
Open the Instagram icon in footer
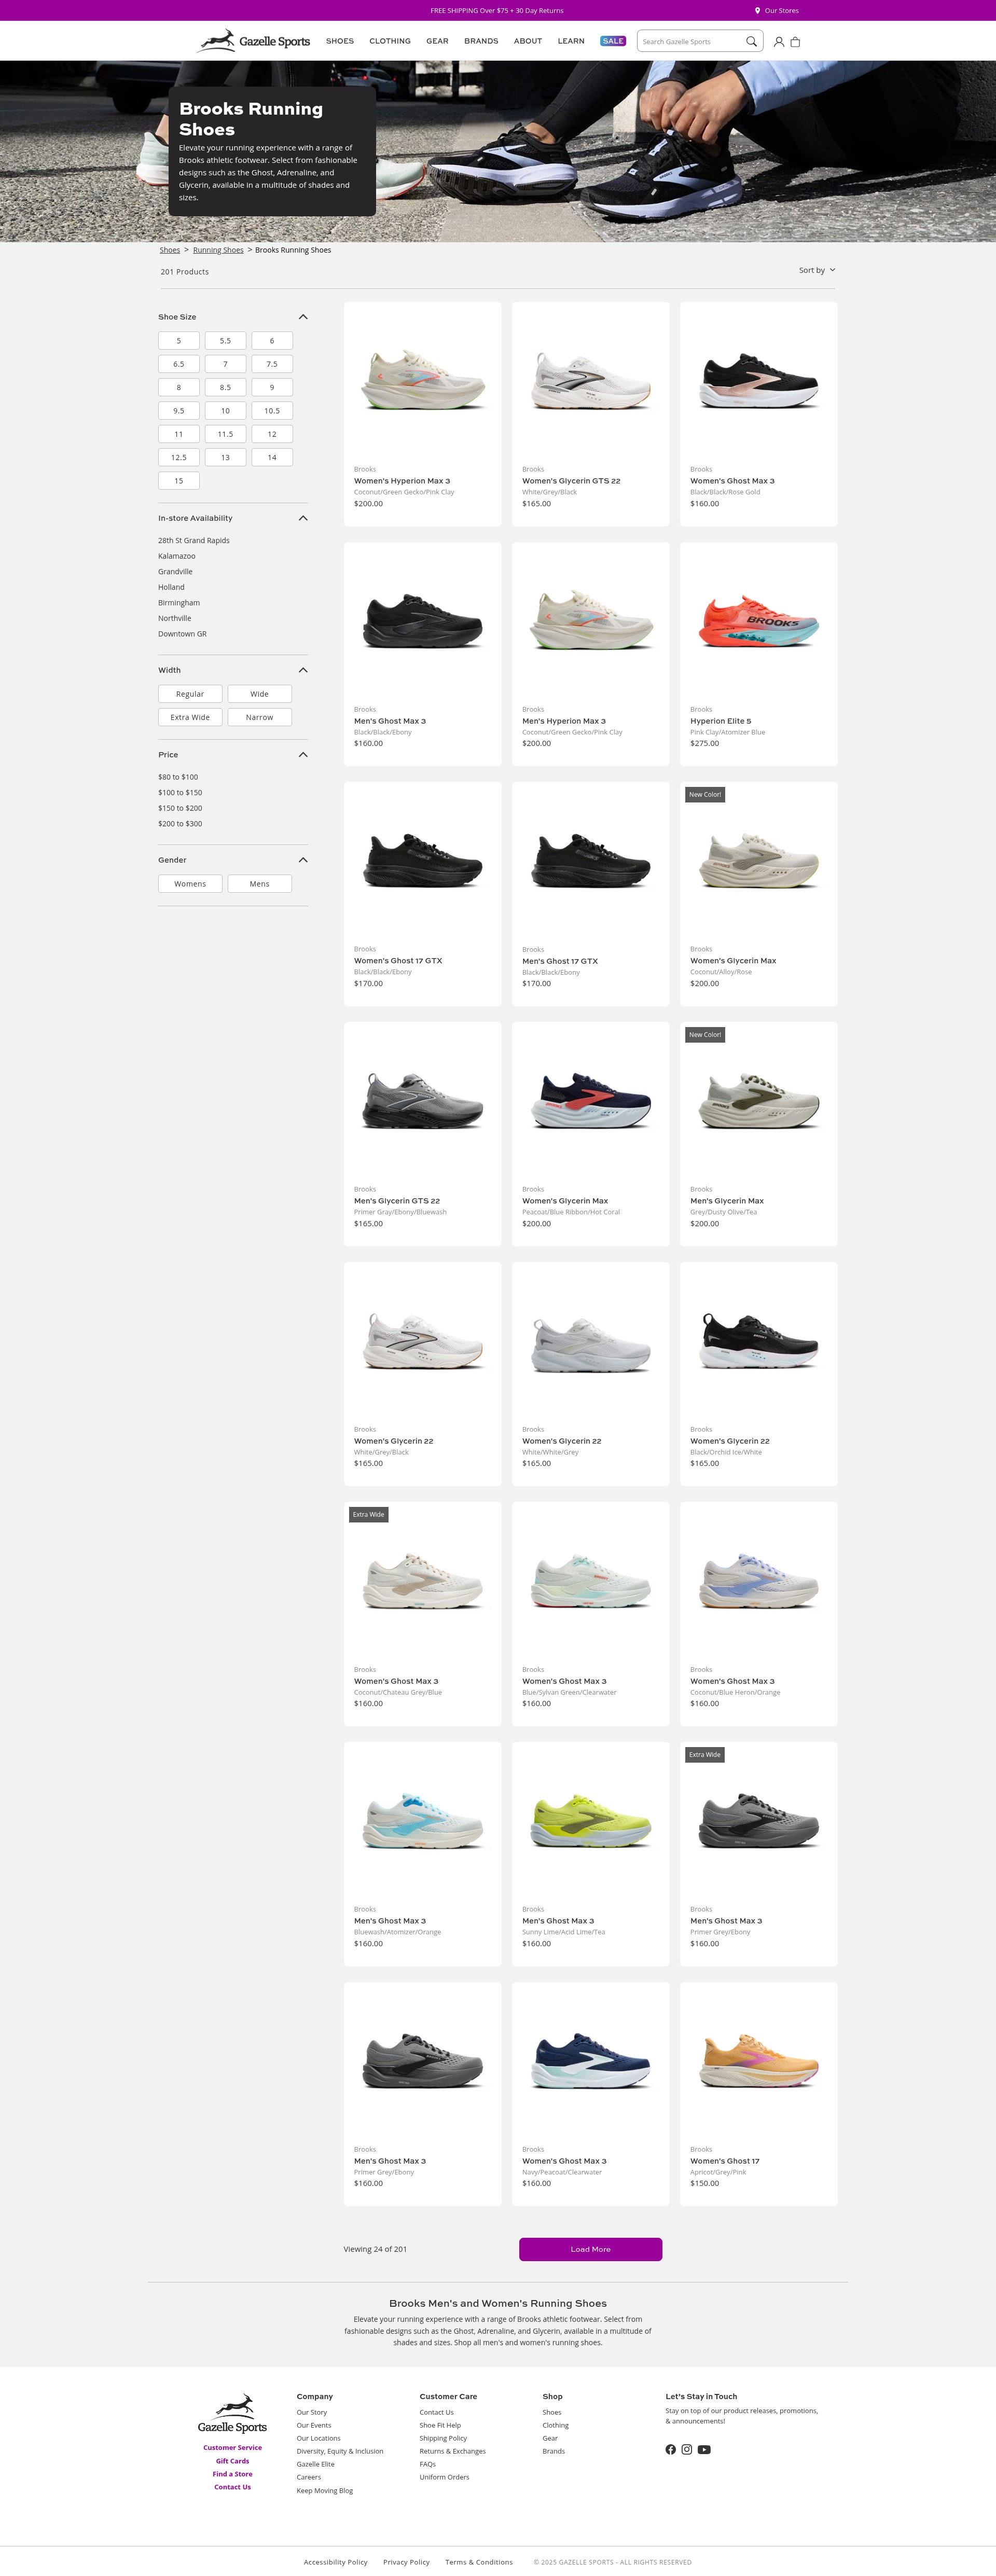[687, 2449]
